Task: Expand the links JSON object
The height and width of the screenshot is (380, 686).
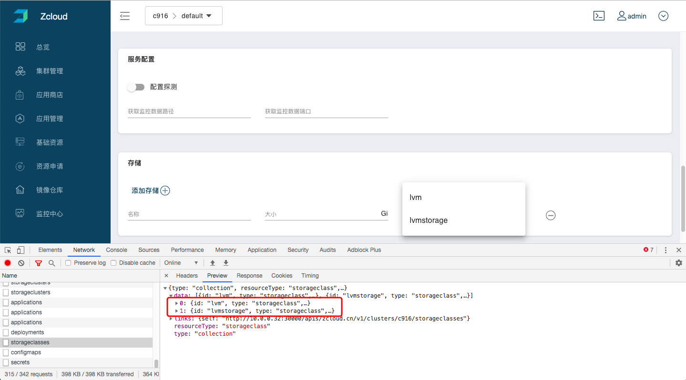Action: click(x=171, y=319)
